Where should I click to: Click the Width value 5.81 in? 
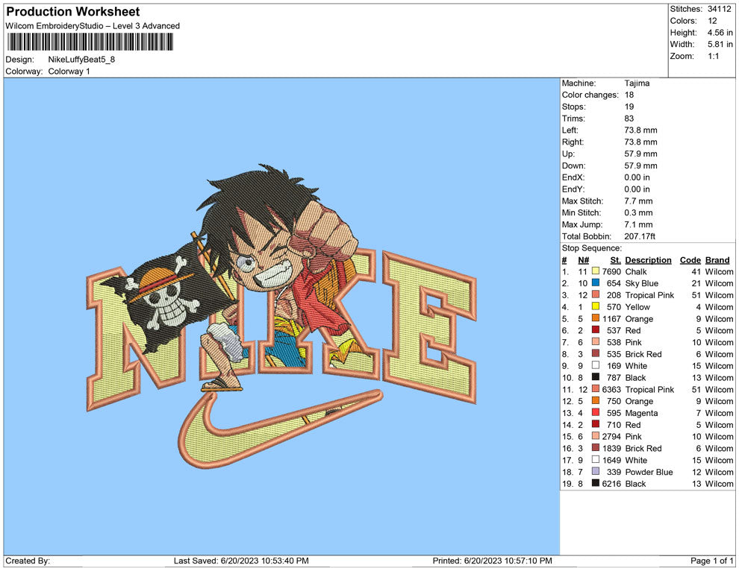click(720, 44)
